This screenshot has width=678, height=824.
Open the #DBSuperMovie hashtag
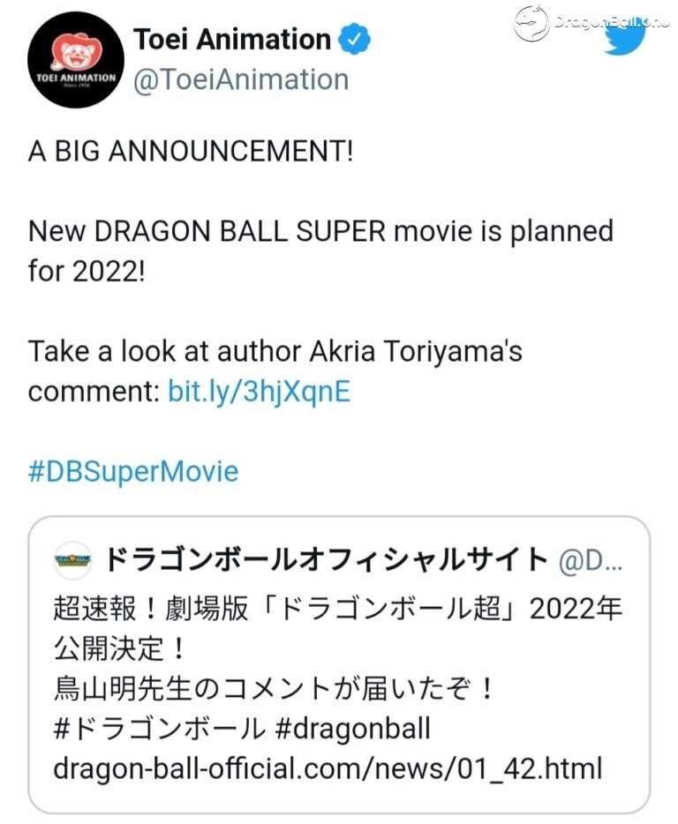click(x=133, y=471)
